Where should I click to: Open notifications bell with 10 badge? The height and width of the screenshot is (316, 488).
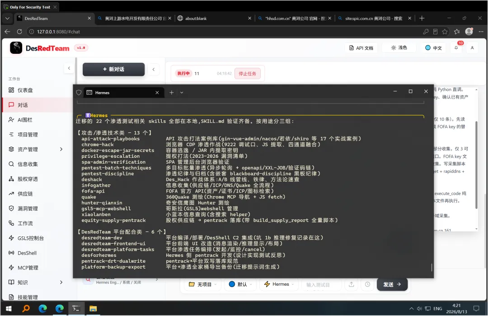coord(456,47)
